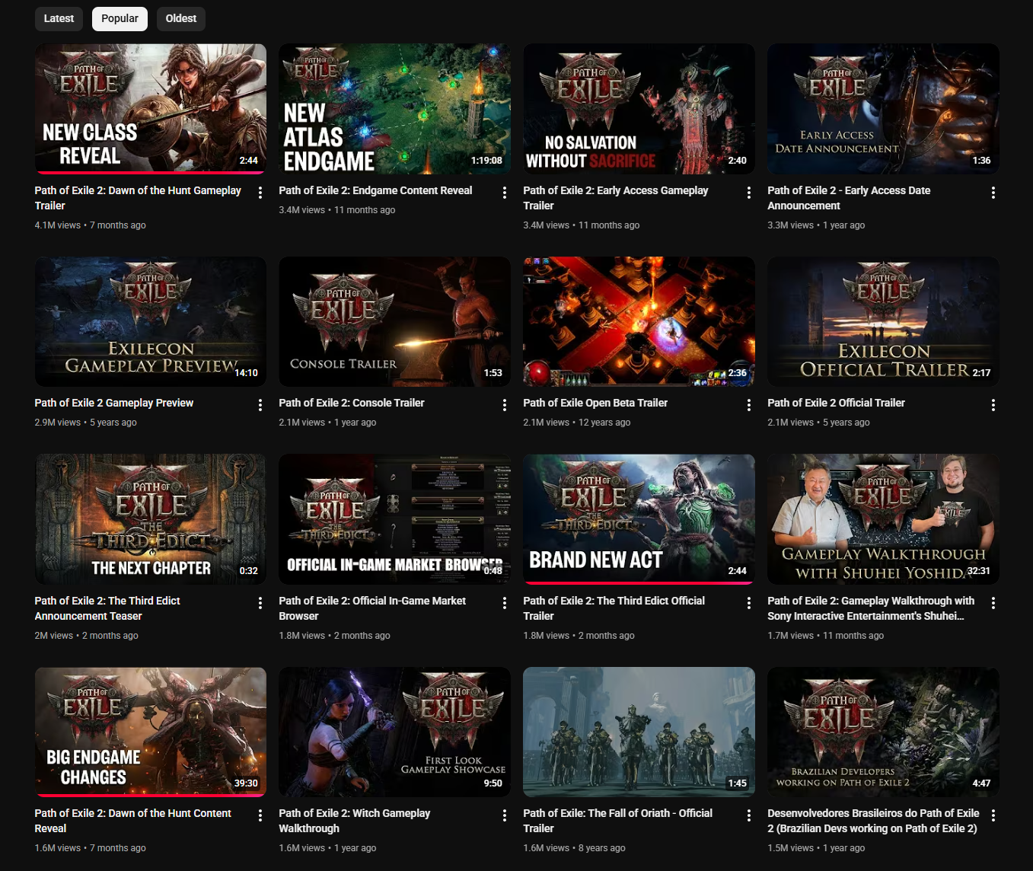Show more actions for Witch Gameplay Walkthrough
The image size is (1033, 871).
point(505,815)
